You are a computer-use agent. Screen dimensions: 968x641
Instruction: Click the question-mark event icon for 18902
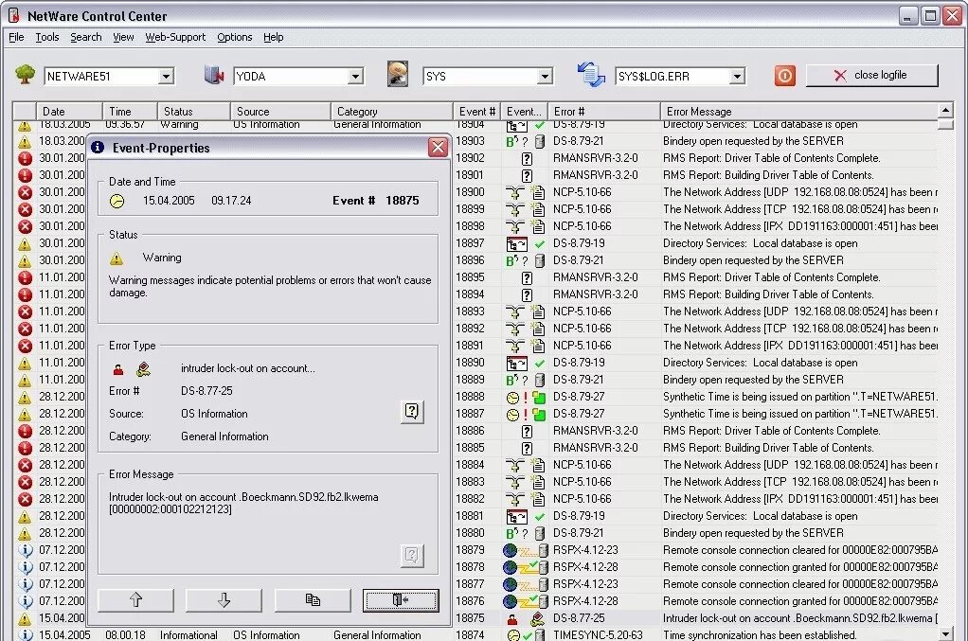(527, 158)
